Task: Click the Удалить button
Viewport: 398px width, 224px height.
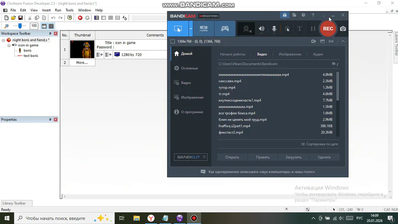Action: pos(324,157)
